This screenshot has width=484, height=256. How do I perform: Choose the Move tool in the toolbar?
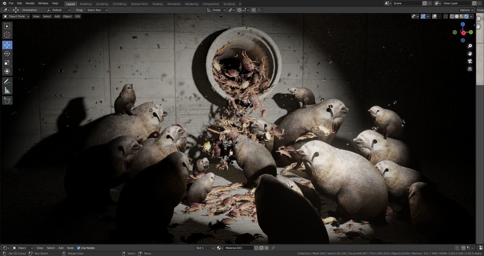coord(7,45)
